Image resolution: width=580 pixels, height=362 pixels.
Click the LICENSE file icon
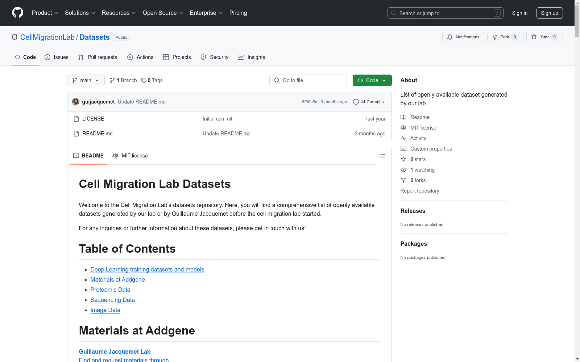click(x=76, y=119)
